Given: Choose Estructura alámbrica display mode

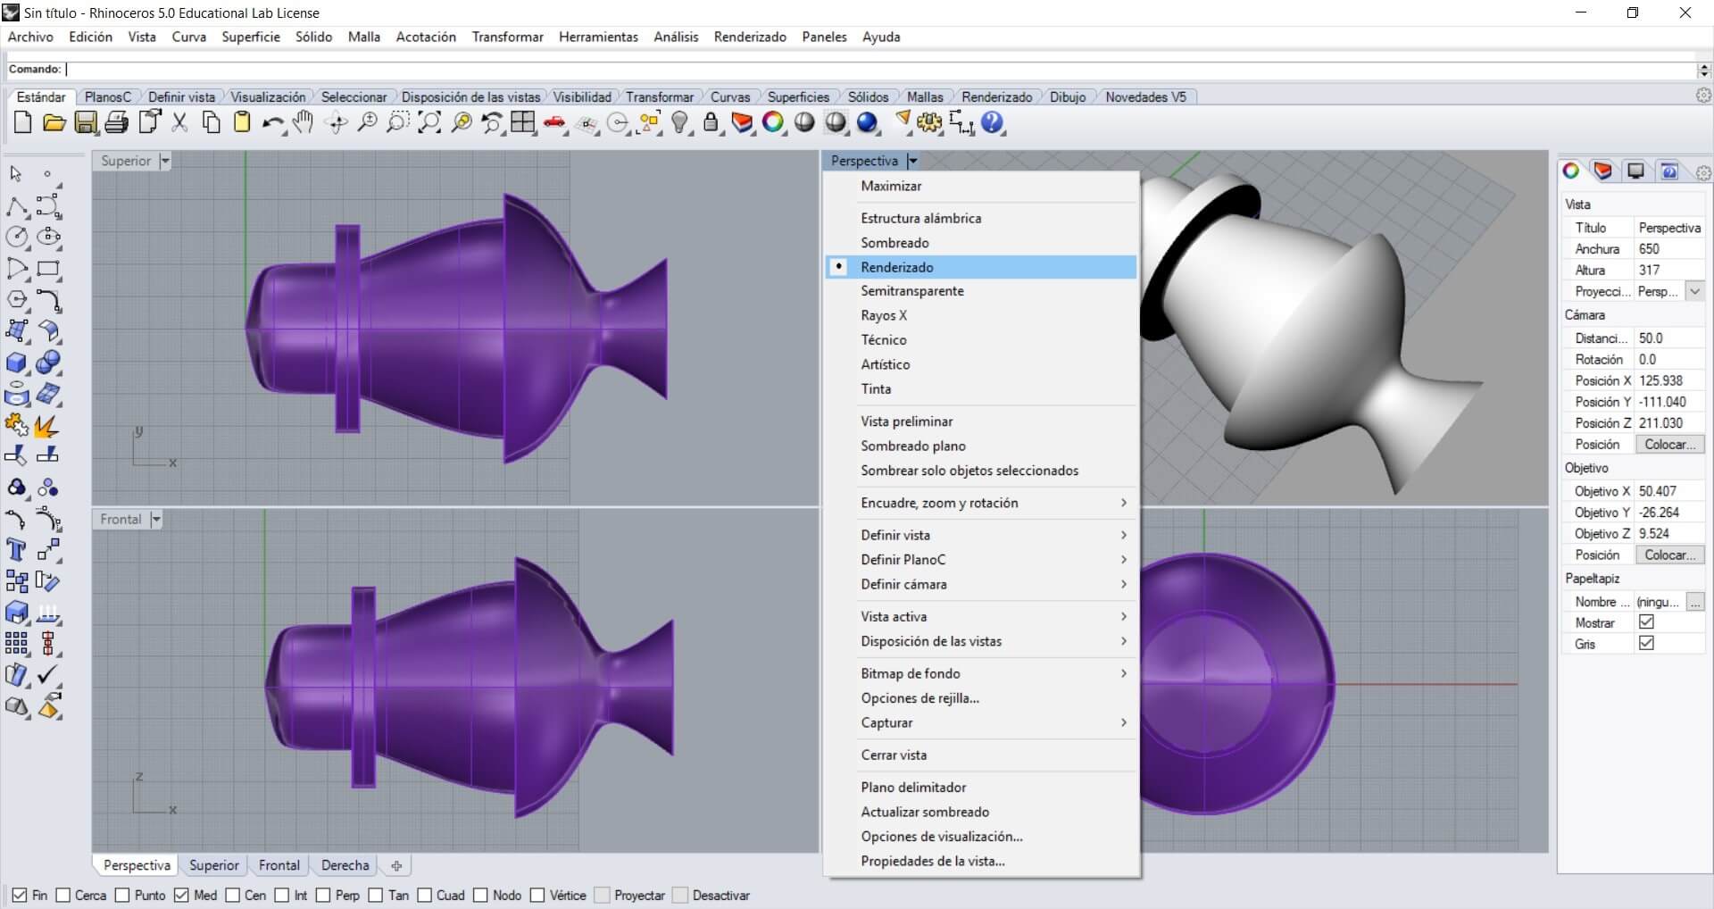Looking at the screenshot, I should click(x=980, y=218).
